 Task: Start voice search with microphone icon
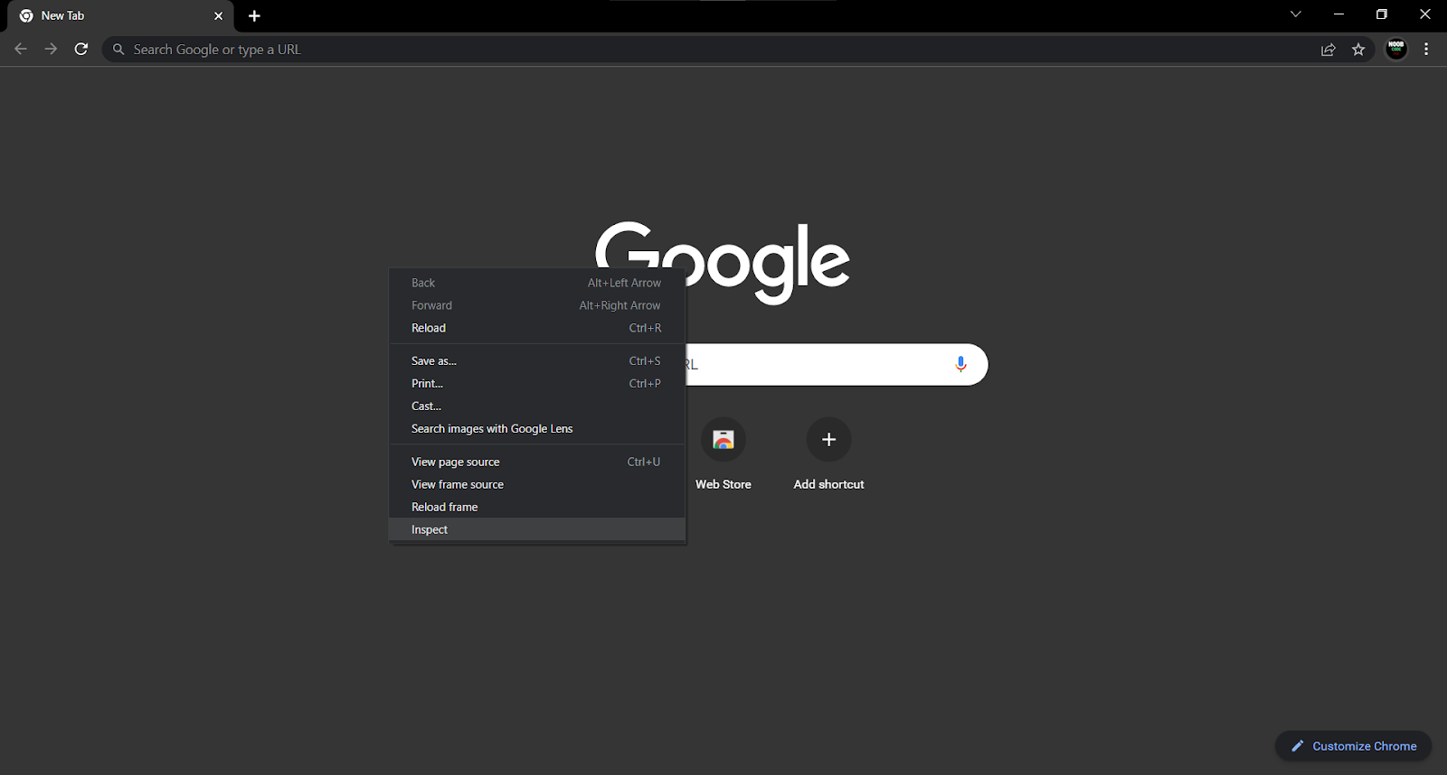[960, 364]
